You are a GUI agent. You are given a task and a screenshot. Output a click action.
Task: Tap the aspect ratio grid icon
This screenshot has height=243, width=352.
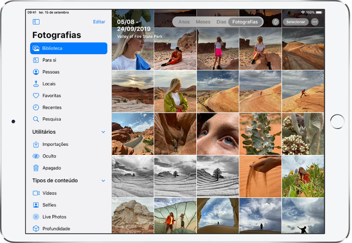point(276,22)
